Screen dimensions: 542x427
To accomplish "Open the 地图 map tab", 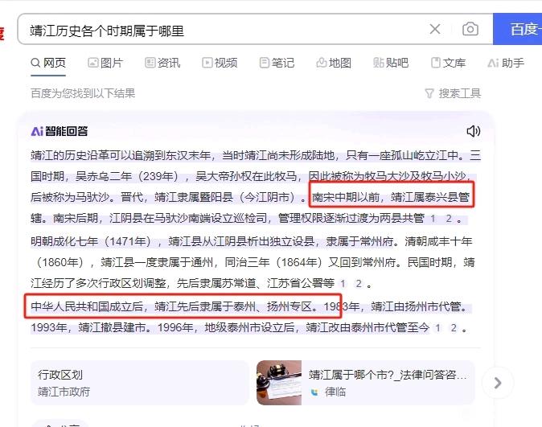I will click(x=334, y=63).
